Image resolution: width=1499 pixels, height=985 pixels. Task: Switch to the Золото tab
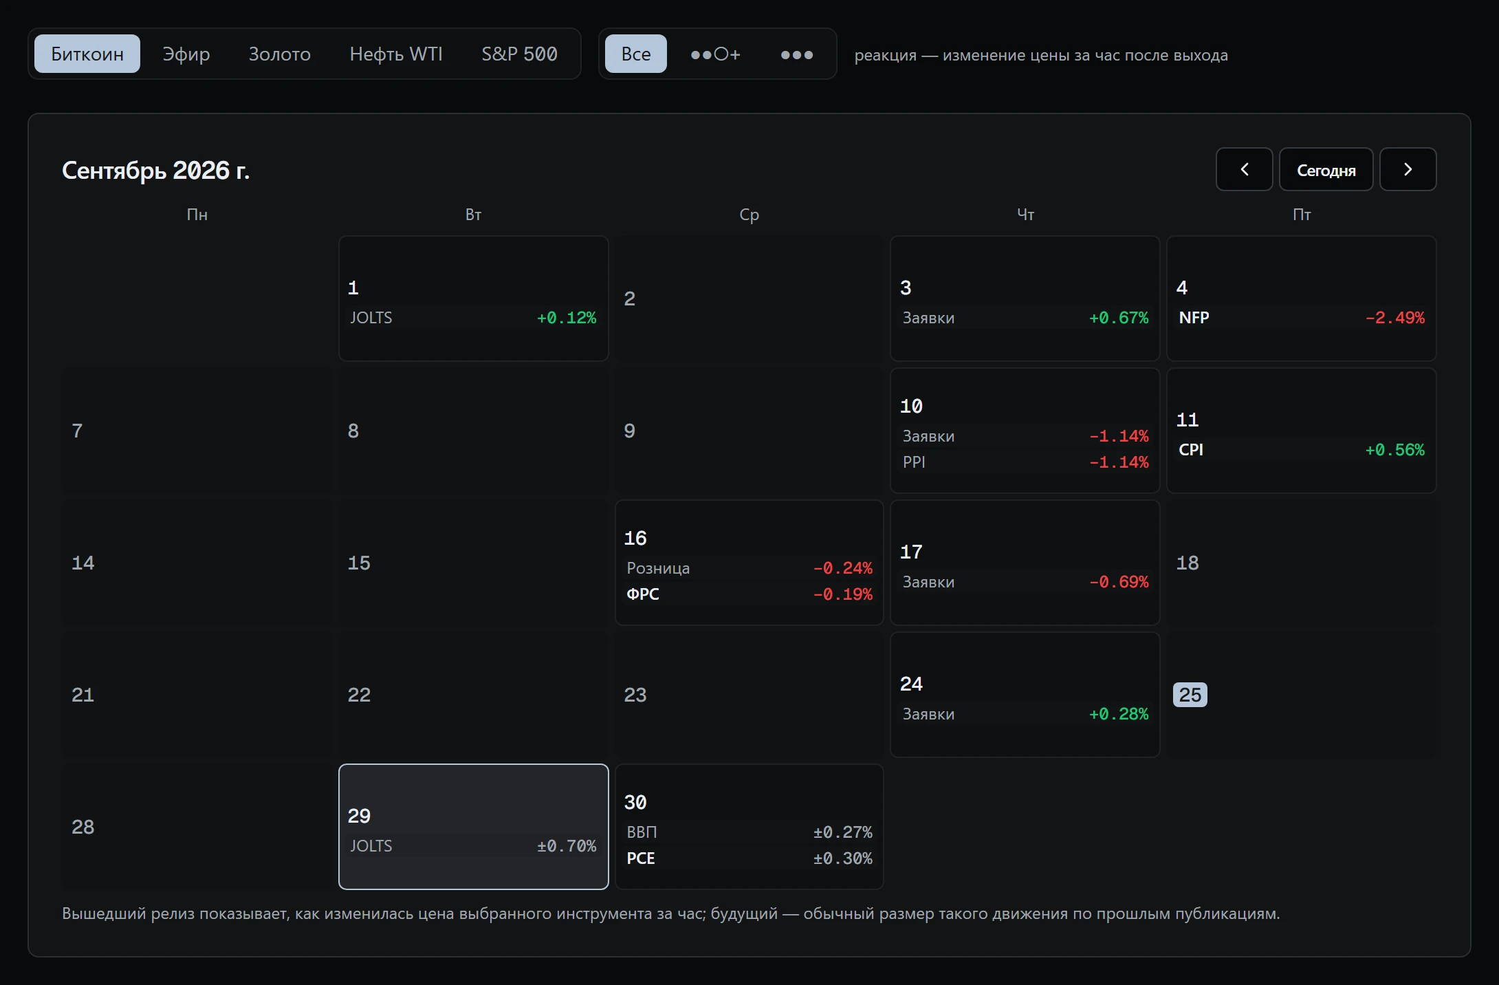[280, 54]
